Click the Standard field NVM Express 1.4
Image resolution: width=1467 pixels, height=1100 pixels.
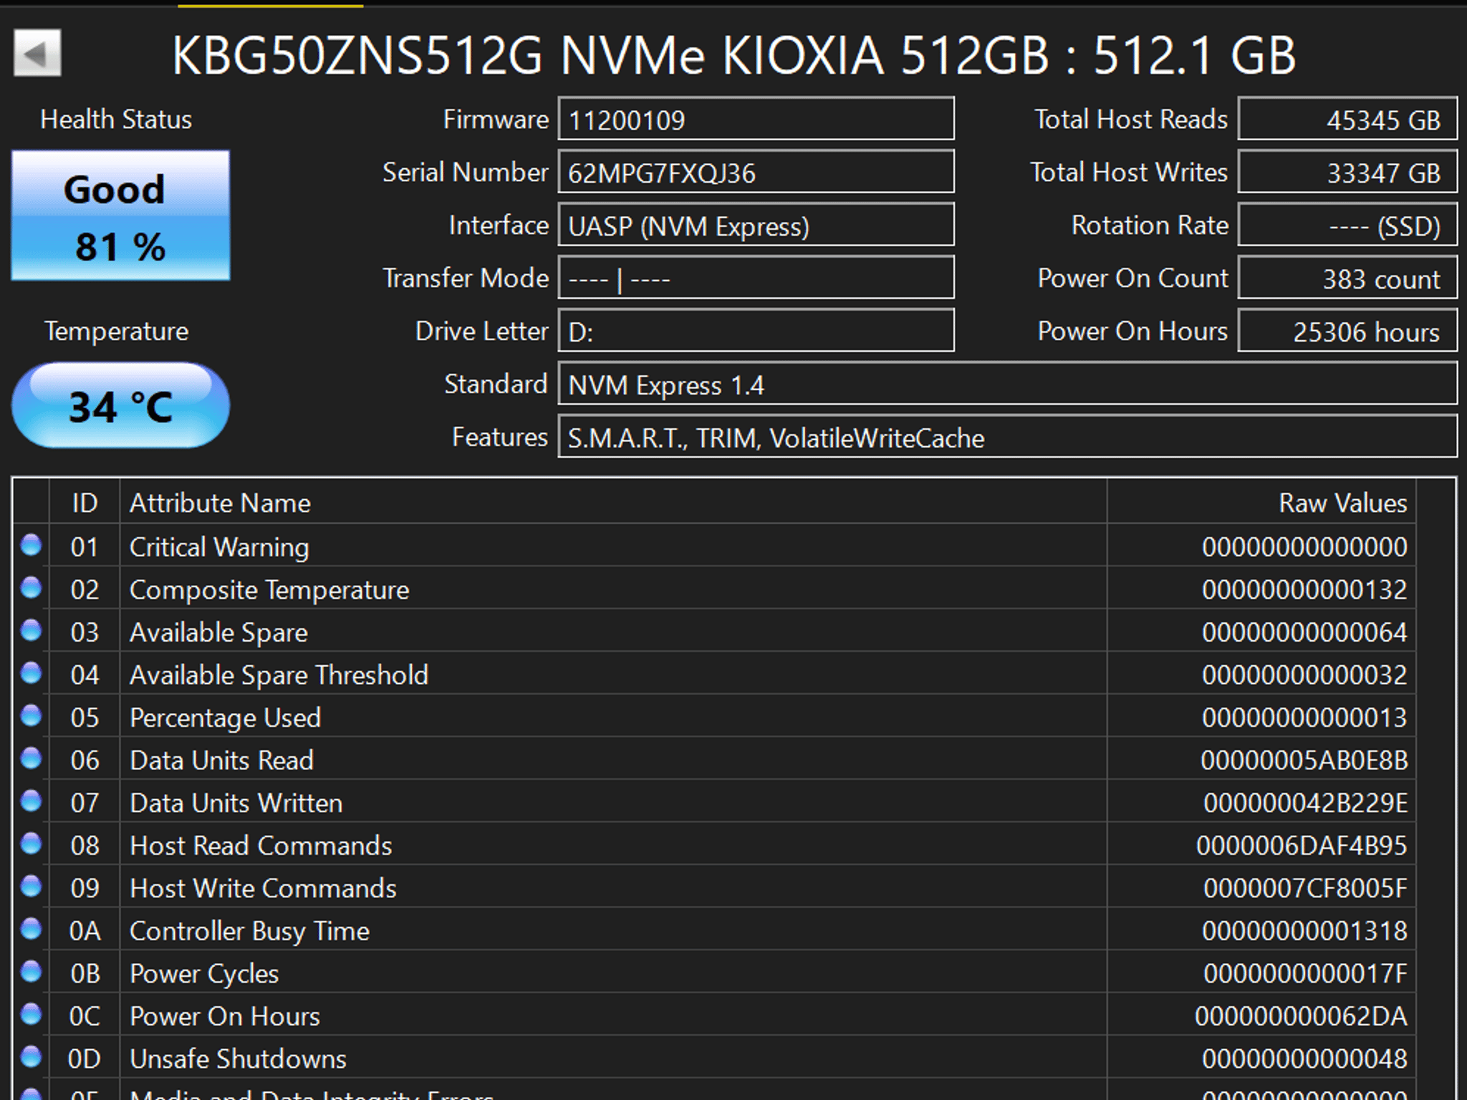click(x=1007, y=384)
